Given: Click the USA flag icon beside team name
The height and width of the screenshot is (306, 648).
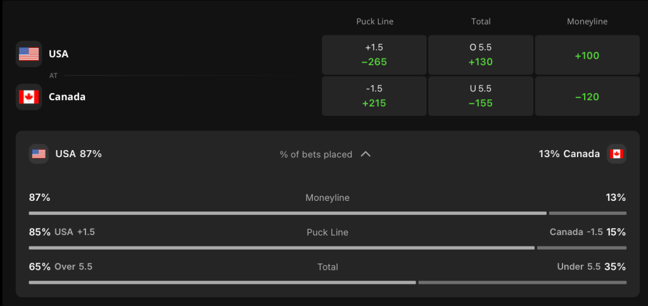Looking at the screenshot, I should pyautogui.click(x=29, y=54).
